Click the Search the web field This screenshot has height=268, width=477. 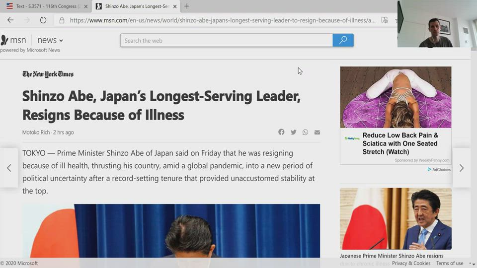(226, 40)
